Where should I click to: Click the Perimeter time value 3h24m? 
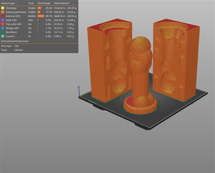click(32, 8)
